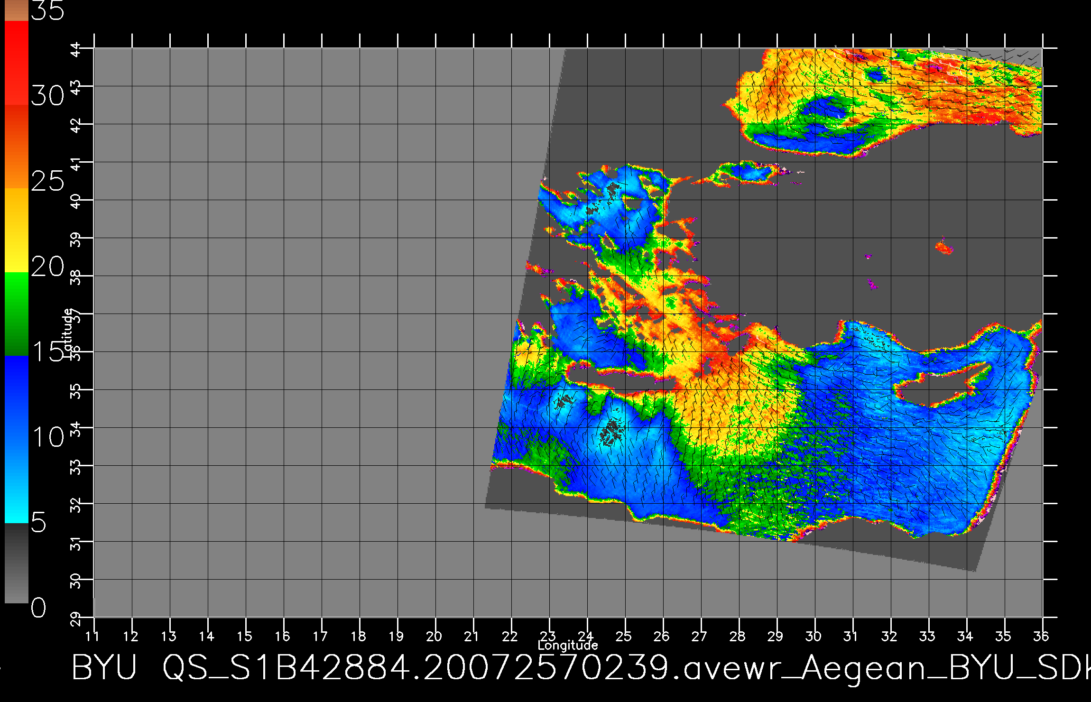Click longitude tick label 33
Viewport: 1091px width, 702px height.
pos(927,636)
